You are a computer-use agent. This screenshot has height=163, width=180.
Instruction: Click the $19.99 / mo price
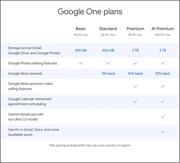point(163,35)
